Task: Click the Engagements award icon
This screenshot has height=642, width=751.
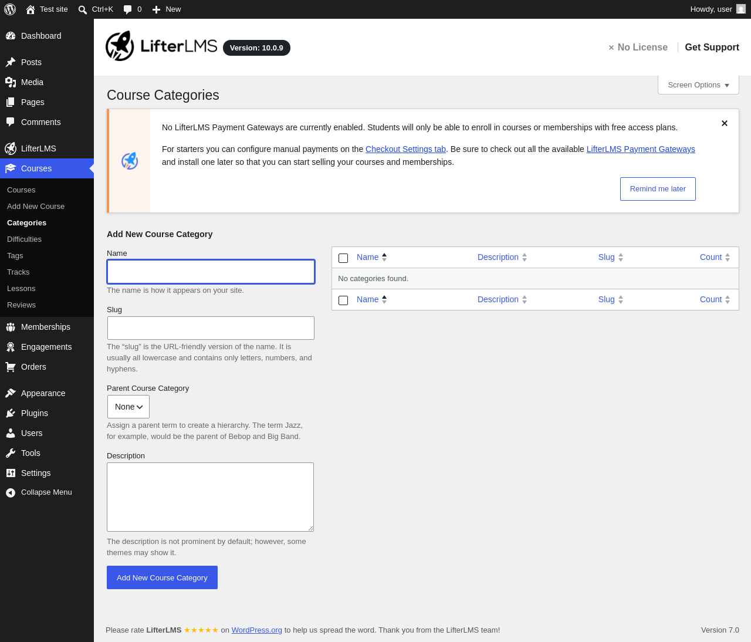Action: (11, 347)
